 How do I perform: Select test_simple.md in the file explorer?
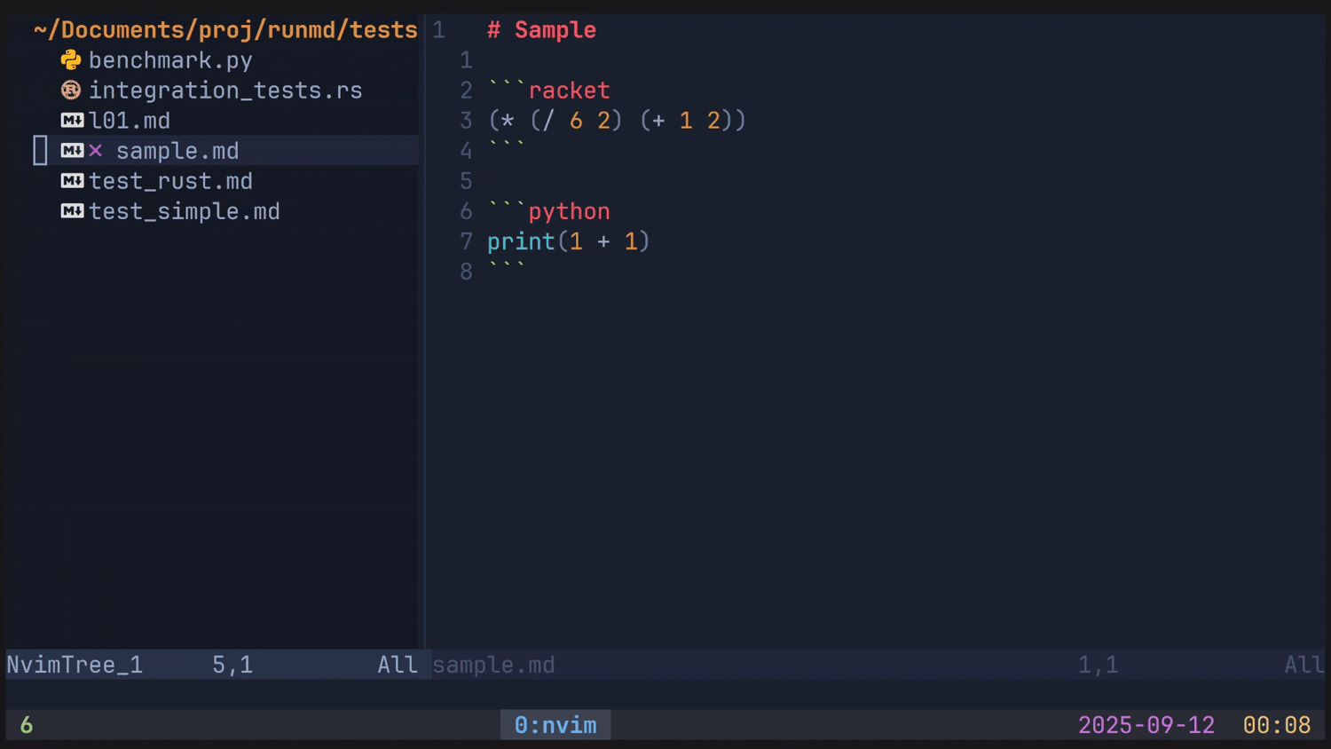click(184, 211)
